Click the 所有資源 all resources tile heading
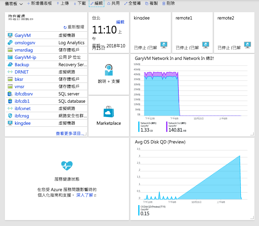Viewport: 259px width, 226px height. [x=17, y=16]
